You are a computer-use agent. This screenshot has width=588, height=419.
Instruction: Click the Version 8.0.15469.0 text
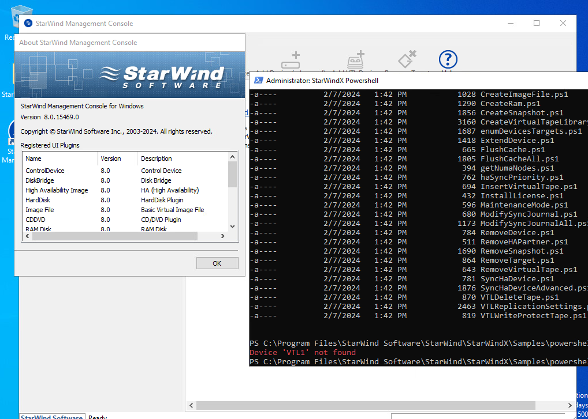click(x=50, y=117)
